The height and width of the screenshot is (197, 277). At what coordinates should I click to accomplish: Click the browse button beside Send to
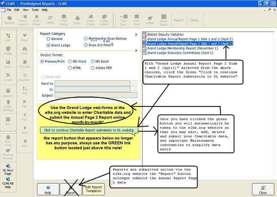[134, 83]
